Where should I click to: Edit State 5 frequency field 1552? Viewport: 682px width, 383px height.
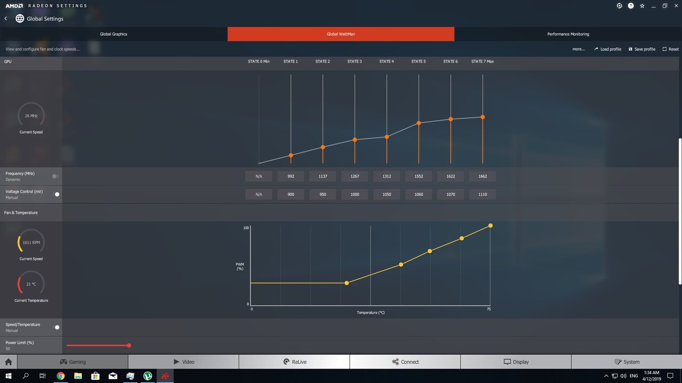click(419, 176)
